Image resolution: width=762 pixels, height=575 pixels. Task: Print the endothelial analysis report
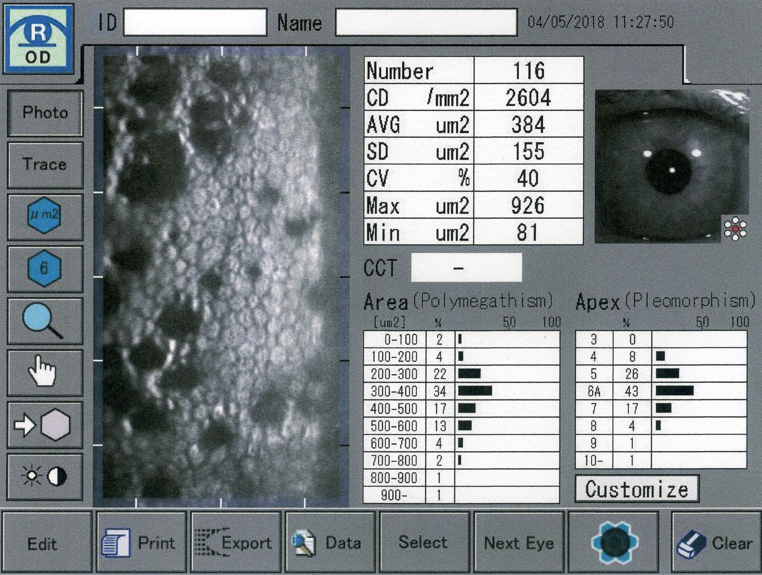141,542
